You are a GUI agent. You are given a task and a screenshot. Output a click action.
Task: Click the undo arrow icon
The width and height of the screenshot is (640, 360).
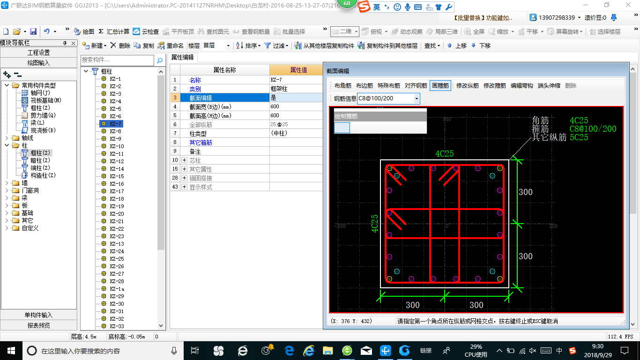(47, 31)
